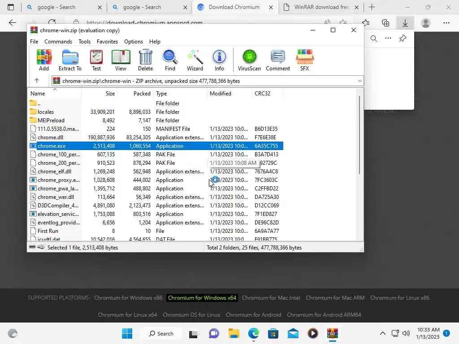
Task: Select the MEIPreload folder row
Action: point(156,120)
